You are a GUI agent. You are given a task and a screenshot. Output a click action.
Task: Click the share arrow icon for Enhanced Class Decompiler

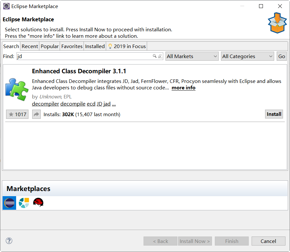click(36, 114)
